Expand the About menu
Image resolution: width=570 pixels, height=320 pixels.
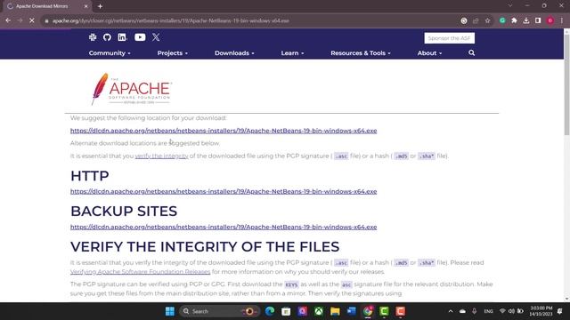pyautogui.click(x=429, y=53)
